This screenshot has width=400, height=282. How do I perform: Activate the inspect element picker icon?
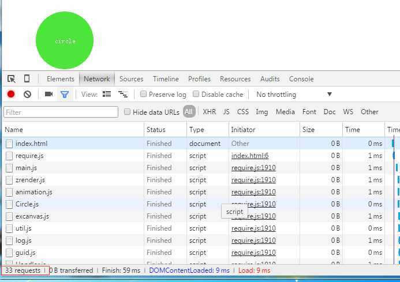pyautogui.click(x=11, y=79)
